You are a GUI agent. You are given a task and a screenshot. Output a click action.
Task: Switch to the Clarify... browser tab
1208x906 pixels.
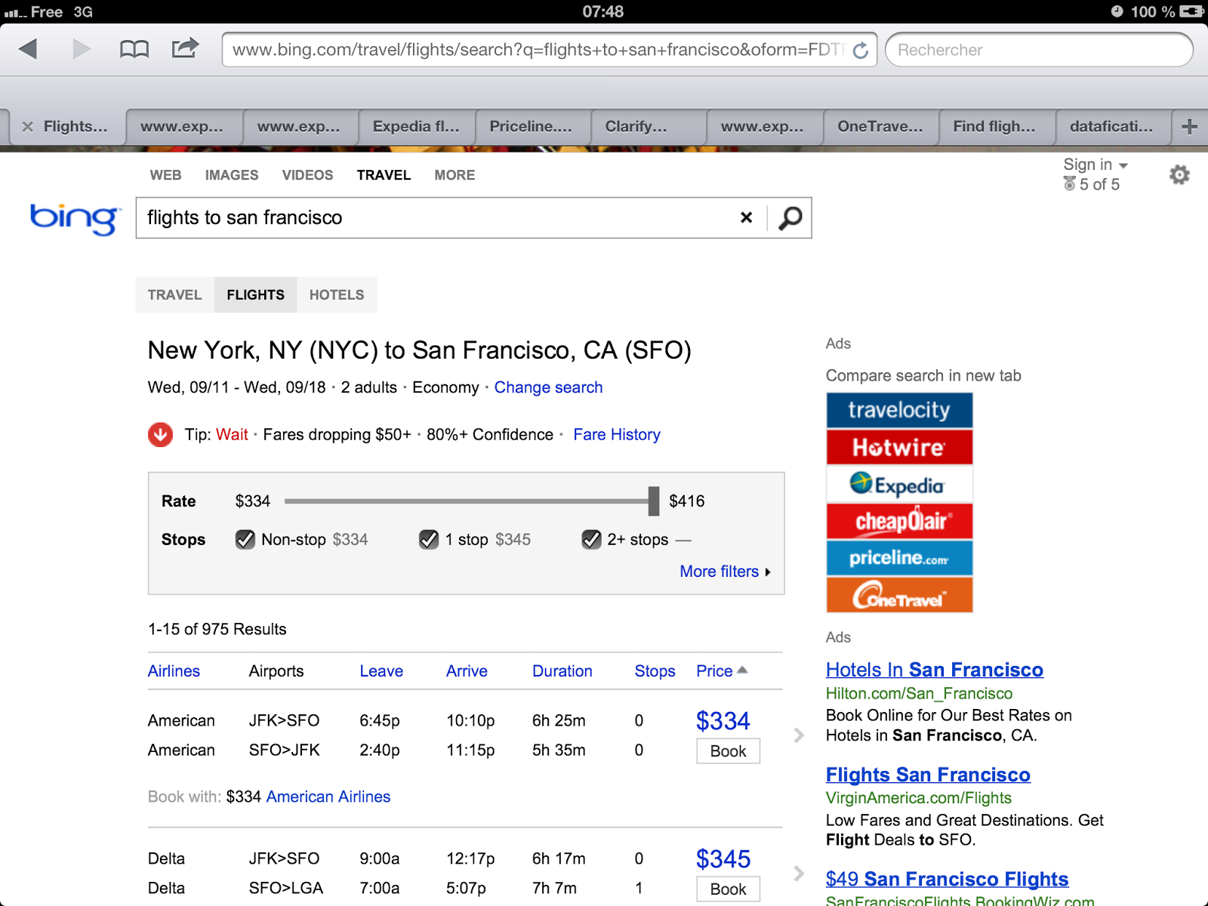(x=648, y=127)
